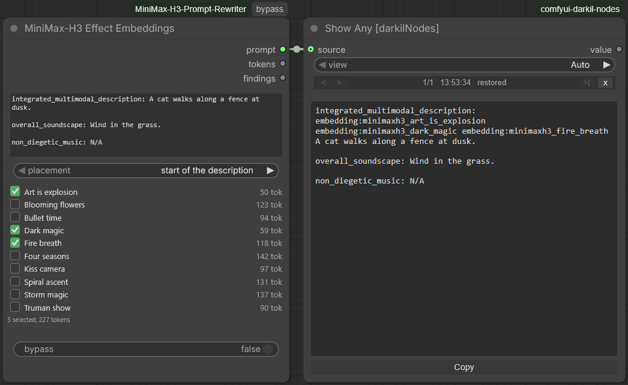Click the '59 tok' count for Dark magic

pos(271,230)
